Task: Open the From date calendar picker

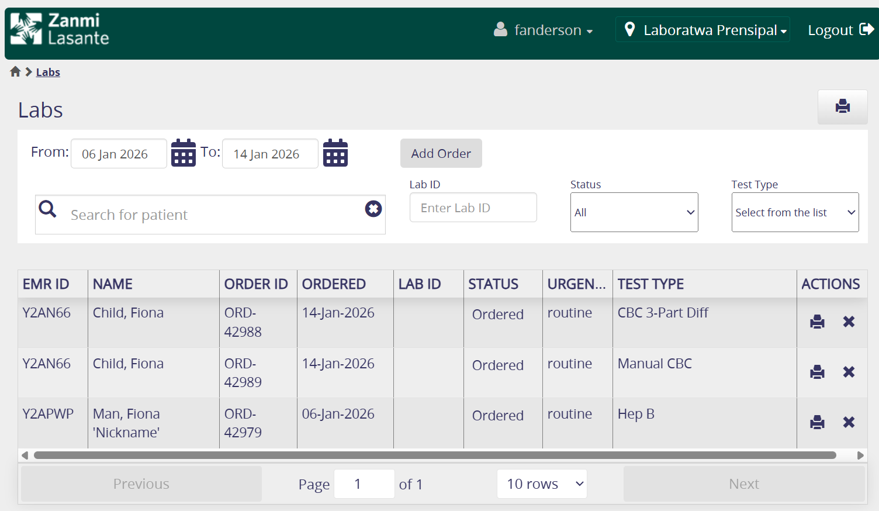Action: pyautogui.click(x=183, y=153)
